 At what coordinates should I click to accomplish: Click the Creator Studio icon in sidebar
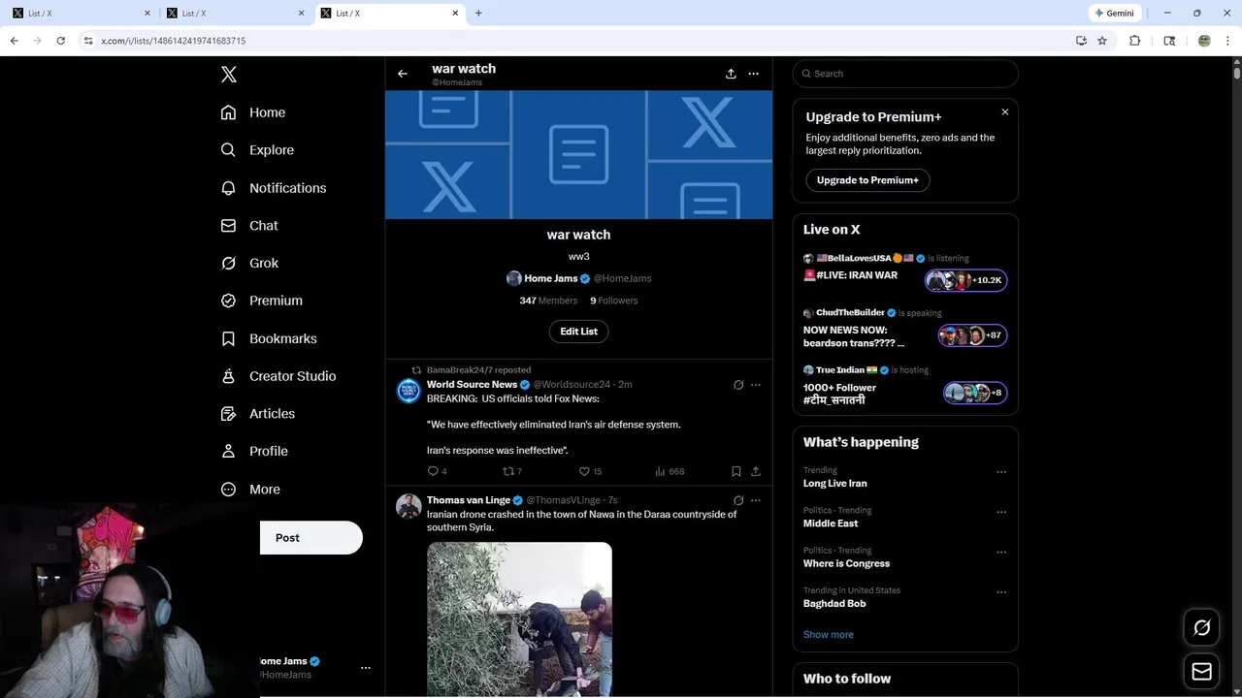pos(229,376)
